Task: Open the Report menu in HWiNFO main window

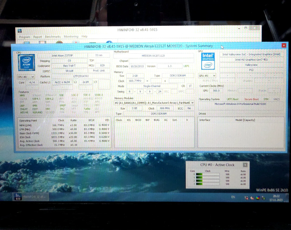Action: tap(38, 37)
